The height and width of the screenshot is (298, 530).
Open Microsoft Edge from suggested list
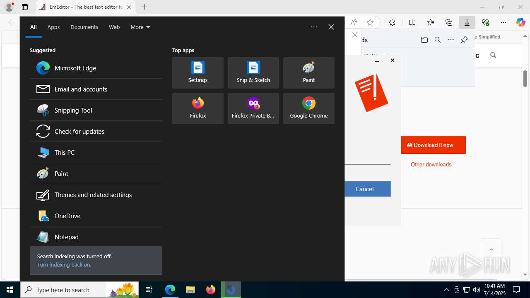(x=96, y=68)
